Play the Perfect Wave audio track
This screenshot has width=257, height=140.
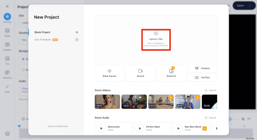(140, 128)
